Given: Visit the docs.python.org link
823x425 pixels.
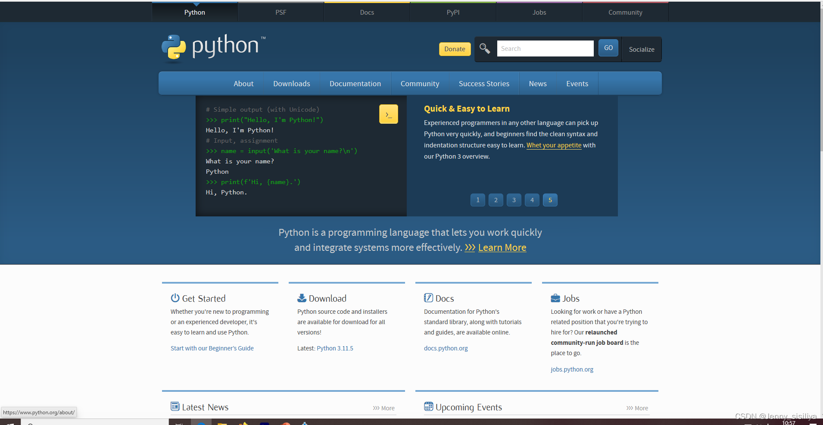Looking at the screenshot, I should (446, 348).
